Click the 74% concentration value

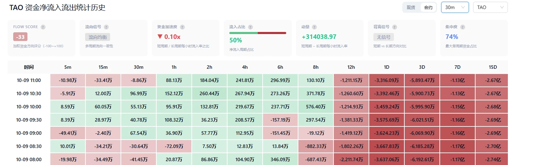pos(452,37)
